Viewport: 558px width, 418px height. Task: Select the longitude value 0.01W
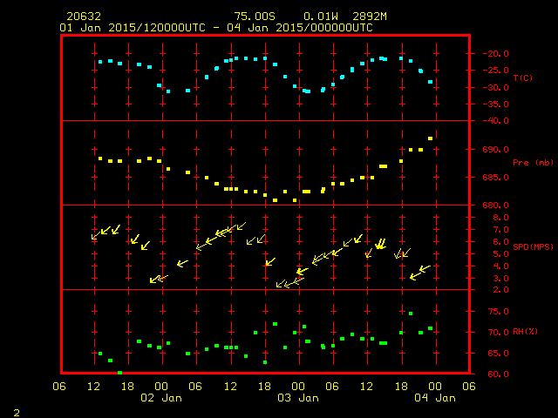point(321,17)
